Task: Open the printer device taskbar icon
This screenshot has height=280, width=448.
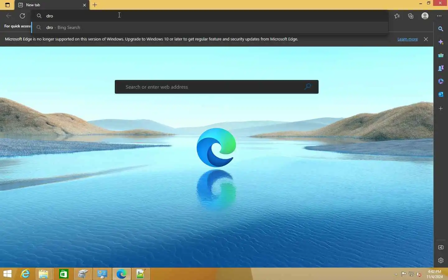Action: 83,274
